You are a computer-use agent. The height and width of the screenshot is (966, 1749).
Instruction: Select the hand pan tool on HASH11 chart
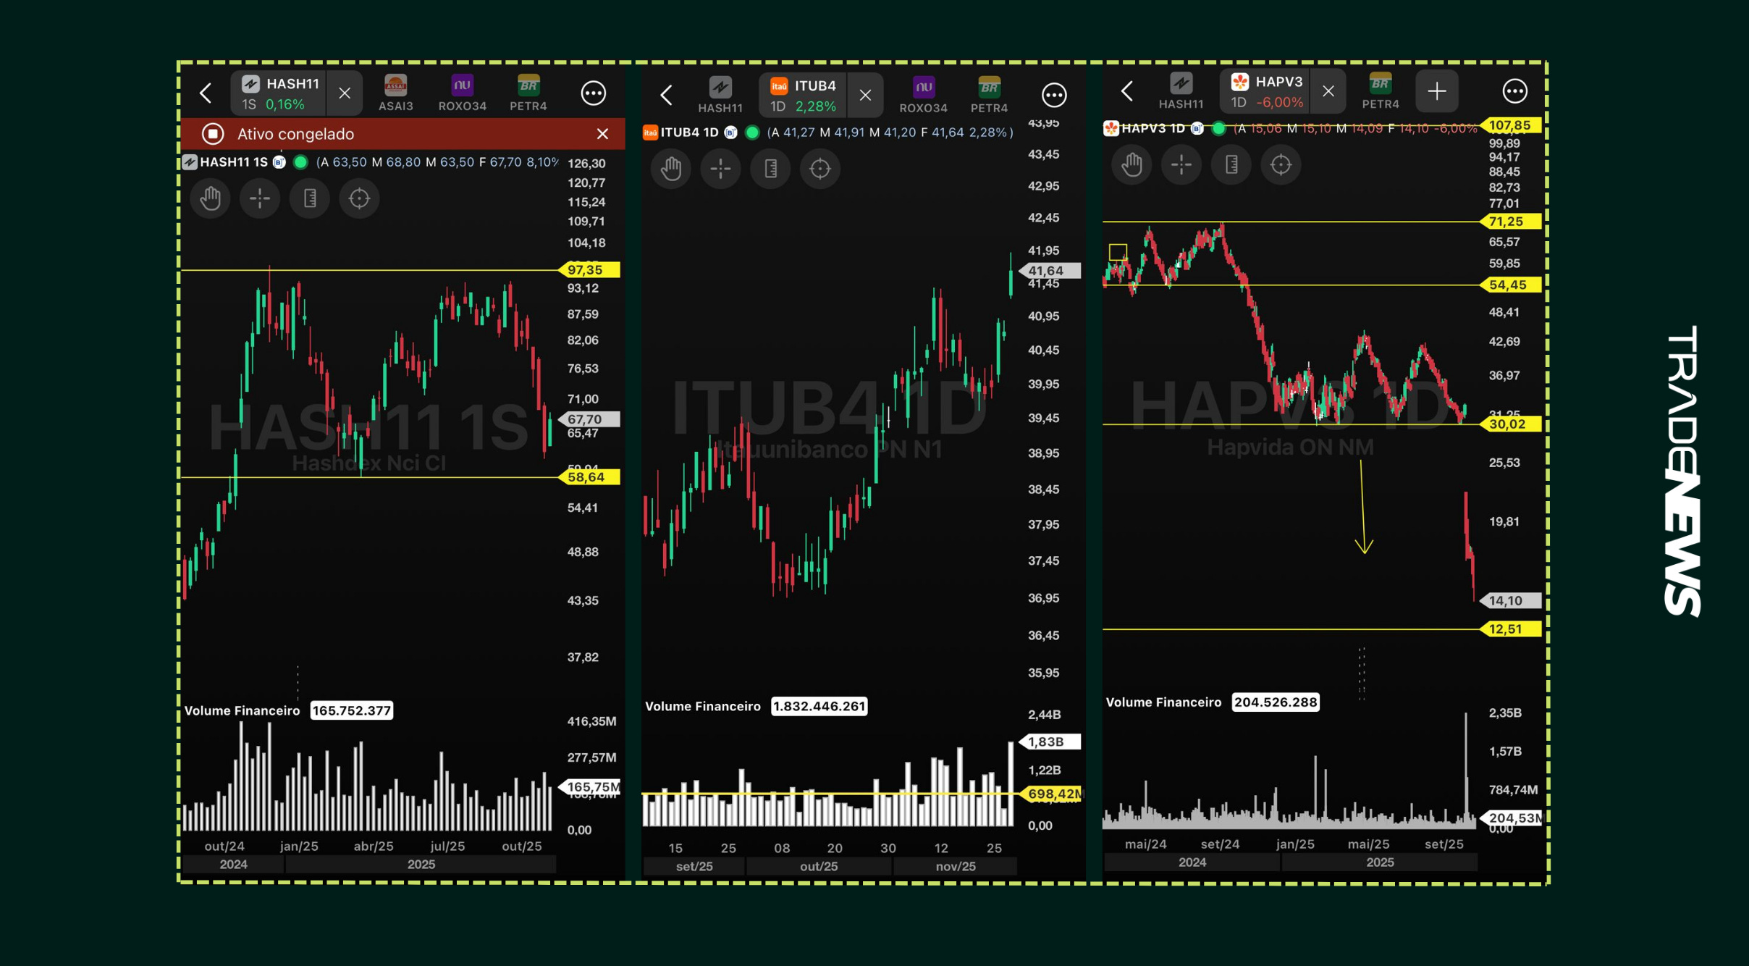[210, 198]
